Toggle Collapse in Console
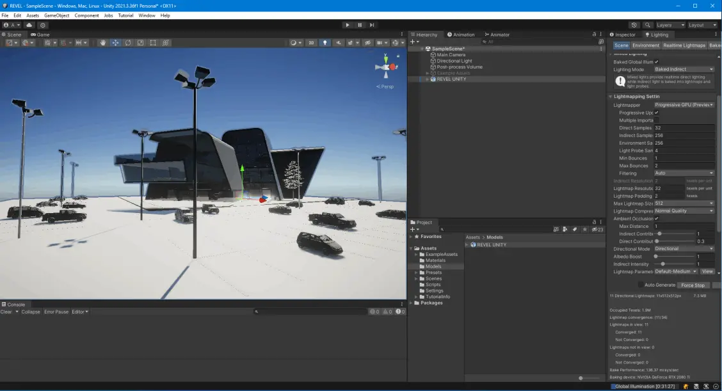 [31, 312]
